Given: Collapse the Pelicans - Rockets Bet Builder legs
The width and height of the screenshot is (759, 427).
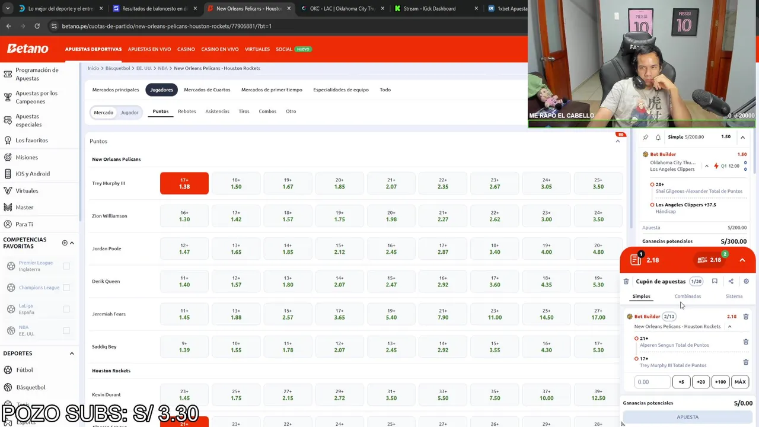Looking at the screenshot, I should tap(730, 327).
